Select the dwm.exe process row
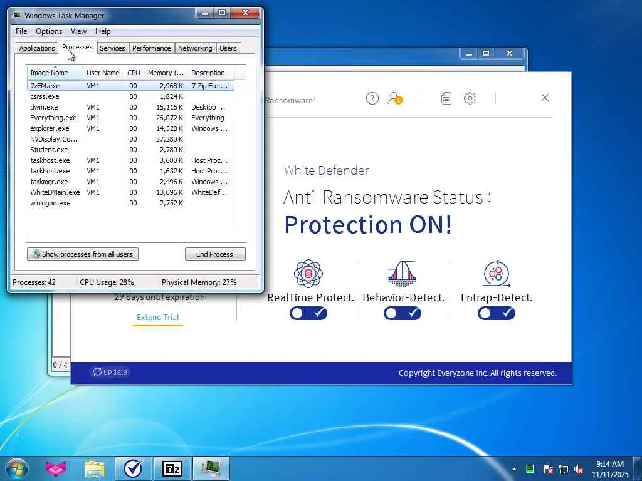The height and width of the screenshot is (481, 642). pos(130,107)
